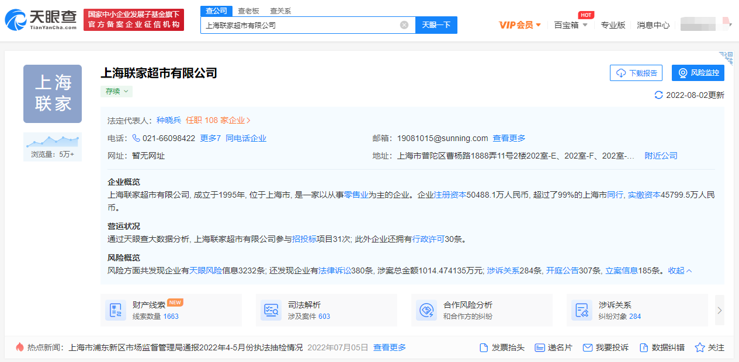
Task: Open 消息中心 in the header
Action: pyautogui.click(x=653, y=25)
